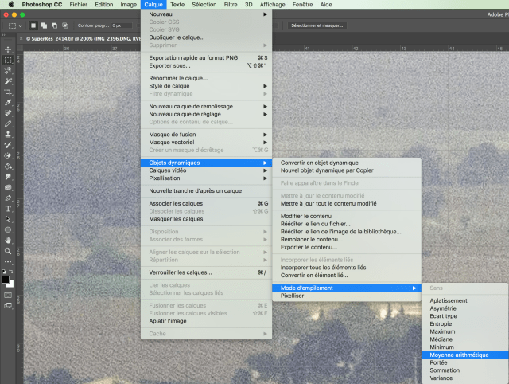Click the Sélectionner et masquer button
The image size is (509, 384).
(x=317, y=25)
